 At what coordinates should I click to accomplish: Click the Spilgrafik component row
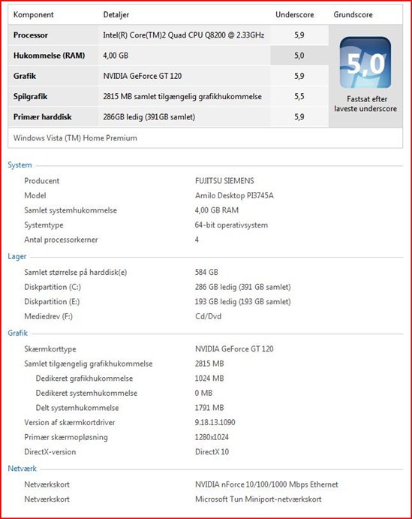click(168, 97)
